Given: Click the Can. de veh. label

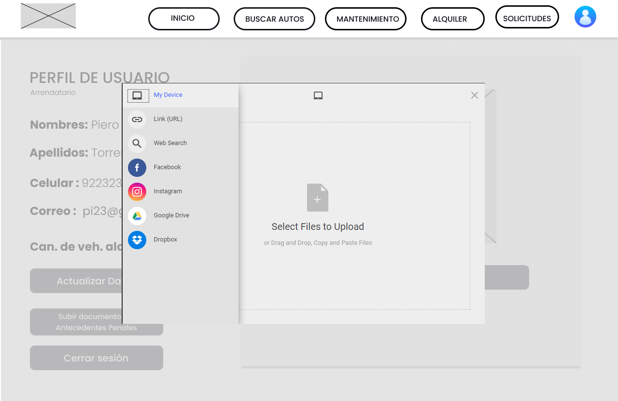Looking at the screenshot, I should tap(76, 247).
